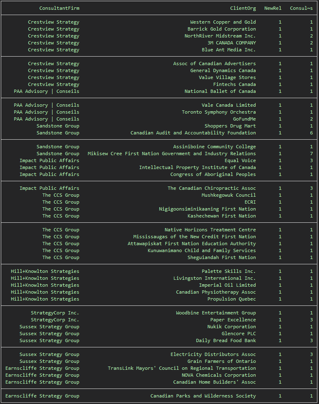Select Imperial Oil Limited entry
This screenshot has height=404, width=319.
pyautogui.click(x=227, y=285)
